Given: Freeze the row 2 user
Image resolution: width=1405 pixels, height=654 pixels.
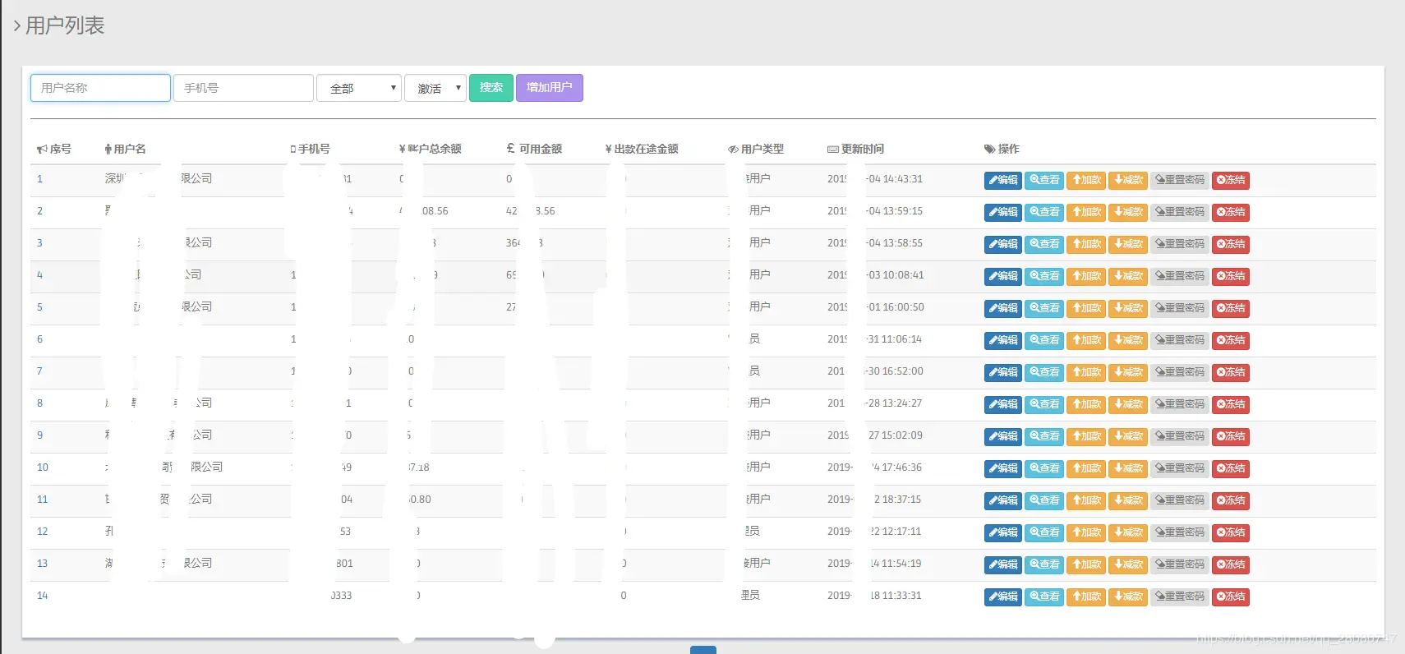Looking at the screenshot, I should (x=1231, y=212).
